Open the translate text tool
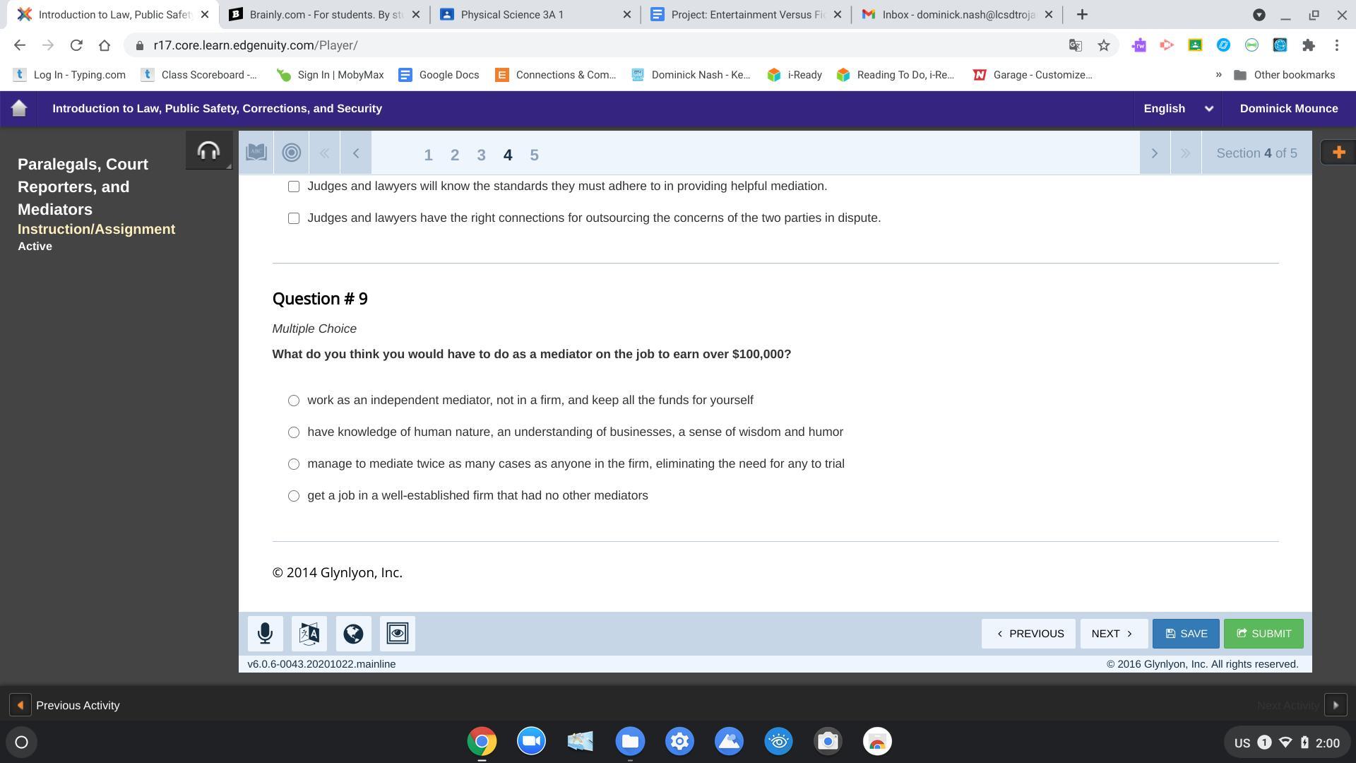Screen dimensions: 1356x763 [309, 634]
